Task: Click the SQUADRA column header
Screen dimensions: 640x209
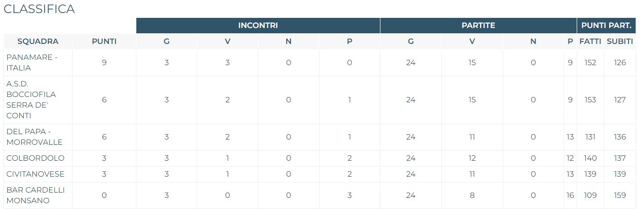Action: [x=38, y=42]
